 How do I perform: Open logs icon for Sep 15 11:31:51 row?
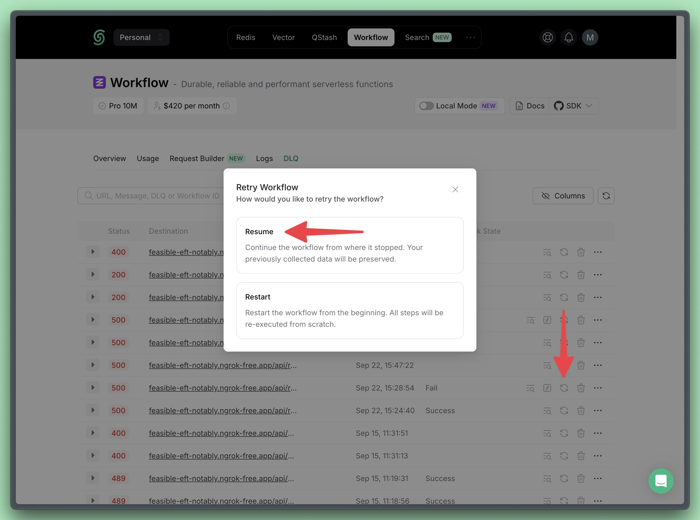[547, 433]
